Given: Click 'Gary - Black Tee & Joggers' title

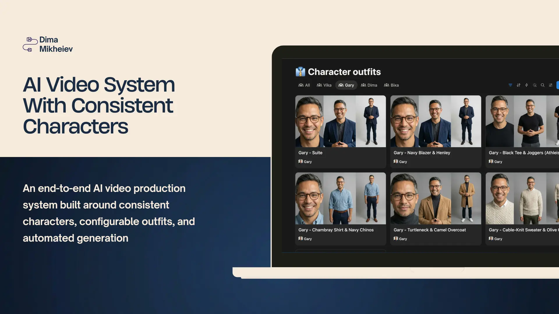Looking at the screenshot, I should pos(524,153).
